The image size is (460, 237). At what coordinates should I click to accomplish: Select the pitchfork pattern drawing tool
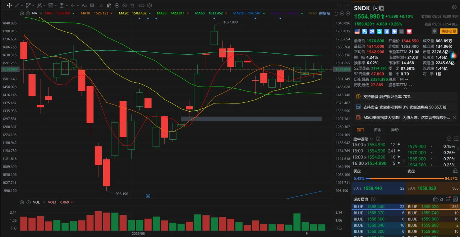[40, 5]
